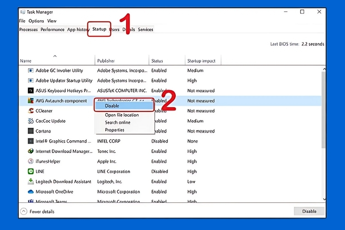
Task: Click the green LINE app icon
Action: pyautogui.click(x=31, y=172)
